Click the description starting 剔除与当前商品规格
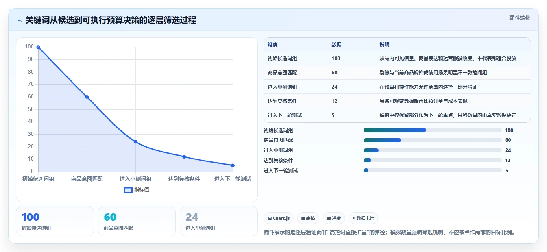Image resolution: width=547 pixels, height=252 pixels. click(x=433, y=73)
